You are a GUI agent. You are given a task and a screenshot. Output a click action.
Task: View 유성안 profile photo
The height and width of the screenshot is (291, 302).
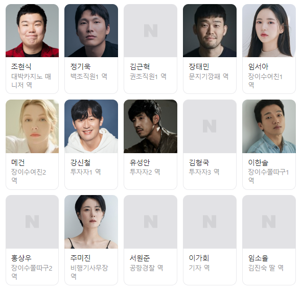(x=150, y=126)
